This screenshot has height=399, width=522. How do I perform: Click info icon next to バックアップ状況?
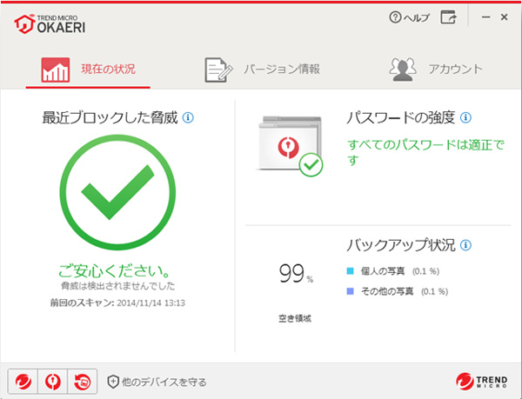point(465,246)
